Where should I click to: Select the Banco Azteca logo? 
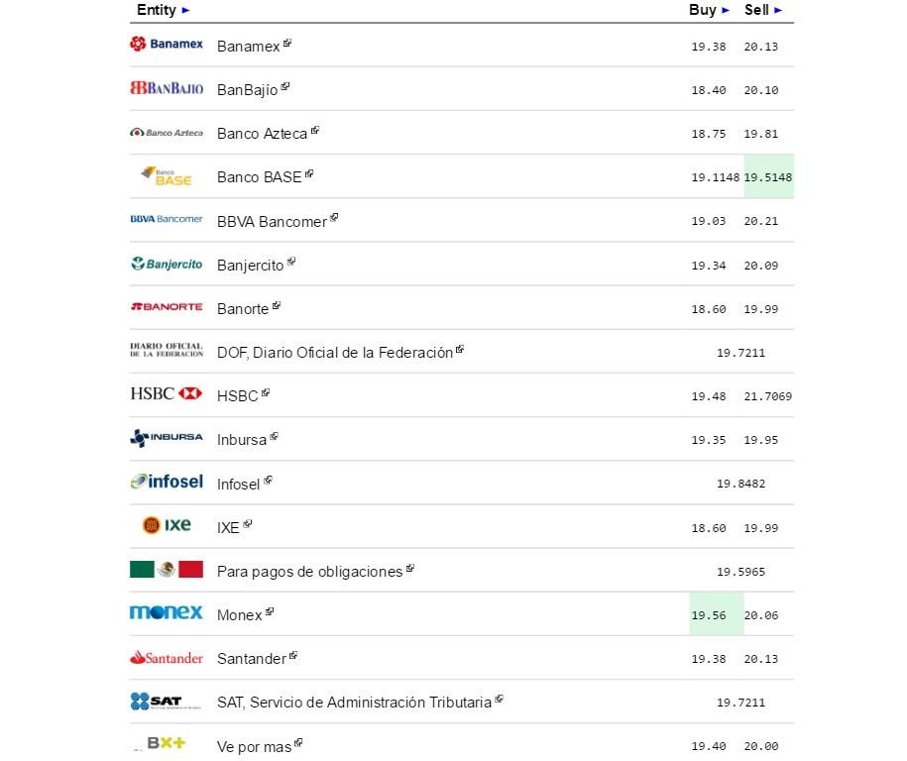click(166, 132)
